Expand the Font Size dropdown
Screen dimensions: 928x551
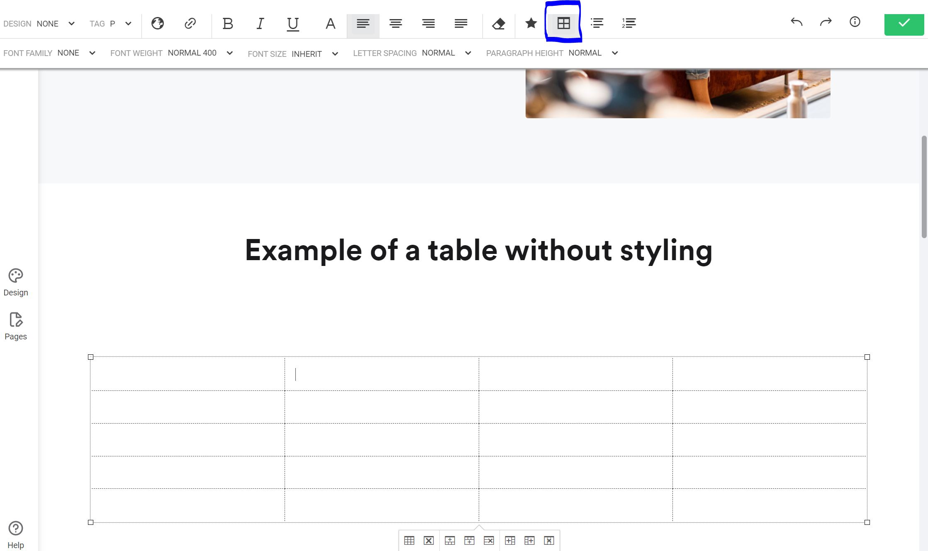(293, 54)
